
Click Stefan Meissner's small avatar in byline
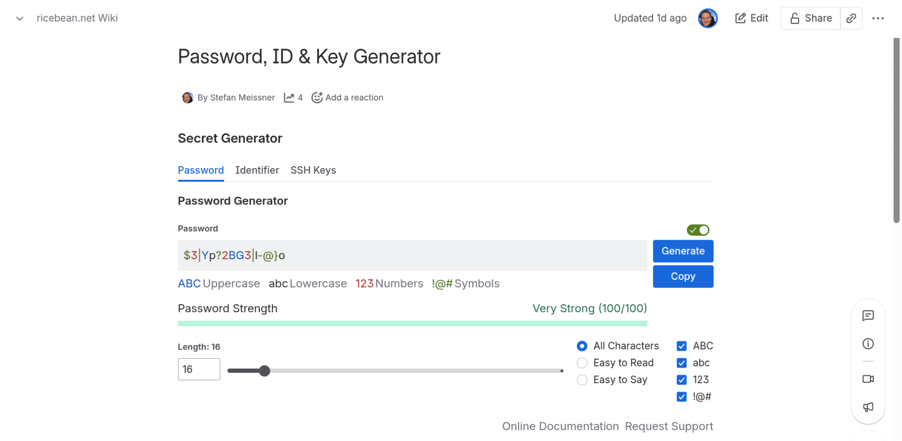tap(187, 98)
